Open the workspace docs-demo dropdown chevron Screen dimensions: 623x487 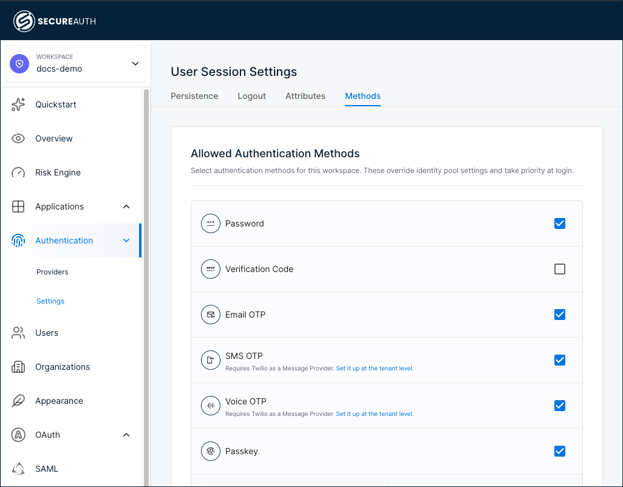(135, 64)
